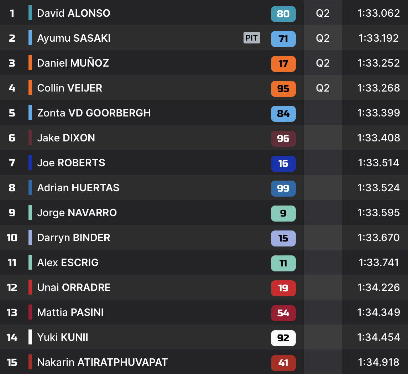408x374 pixels.
Task: Click Joe Roberts' blue 16 badge
Action: click(x=283, y=163)
